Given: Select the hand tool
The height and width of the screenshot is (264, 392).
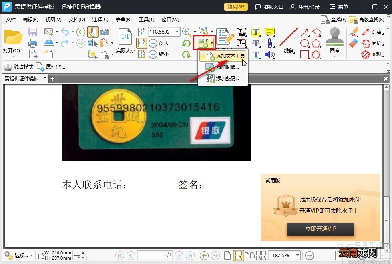Looking at the screenshot, I should pos(93,32).
